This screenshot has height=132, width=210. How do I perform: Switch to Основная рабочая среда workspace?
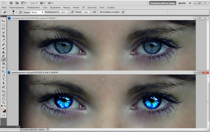[163, 3]
